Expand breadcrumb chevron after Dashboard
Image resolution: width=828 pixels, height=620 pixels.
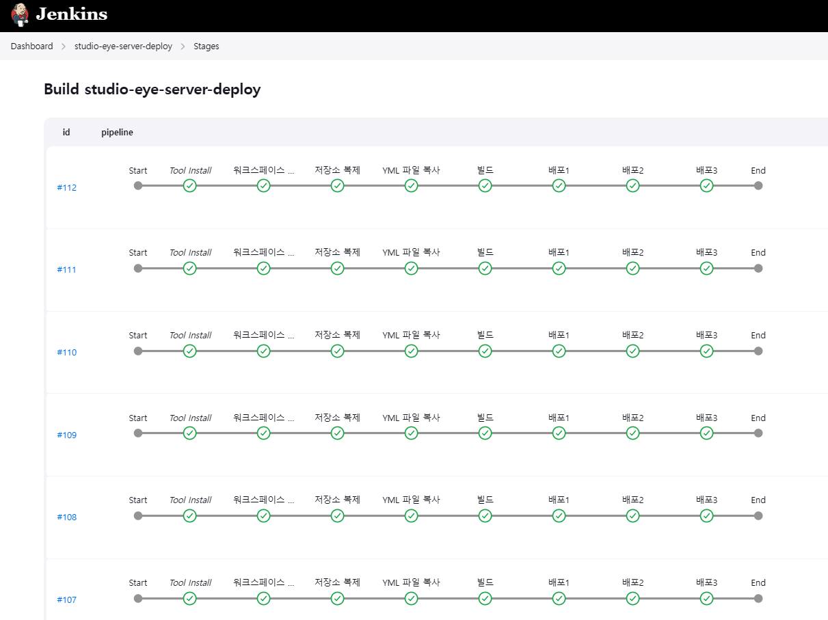pyautogui.click(x=64, y=46)
